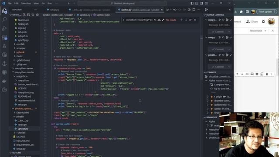Open the Explorer view in activity bar
This screenshot has width=279, height=157.
point(4,11)
